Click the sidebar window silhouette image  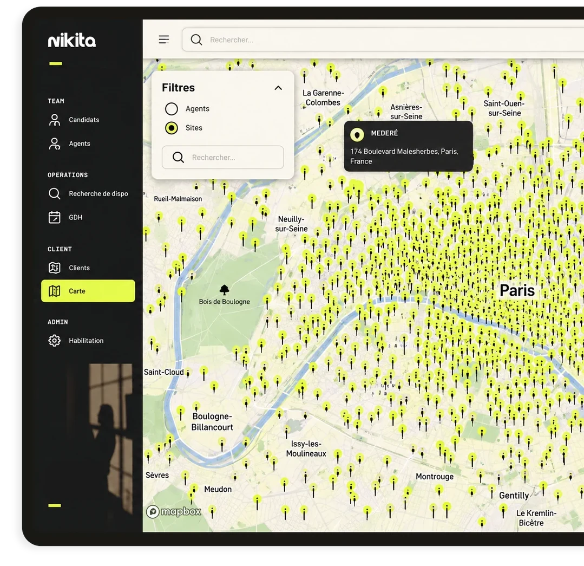[x=110, y=440]
